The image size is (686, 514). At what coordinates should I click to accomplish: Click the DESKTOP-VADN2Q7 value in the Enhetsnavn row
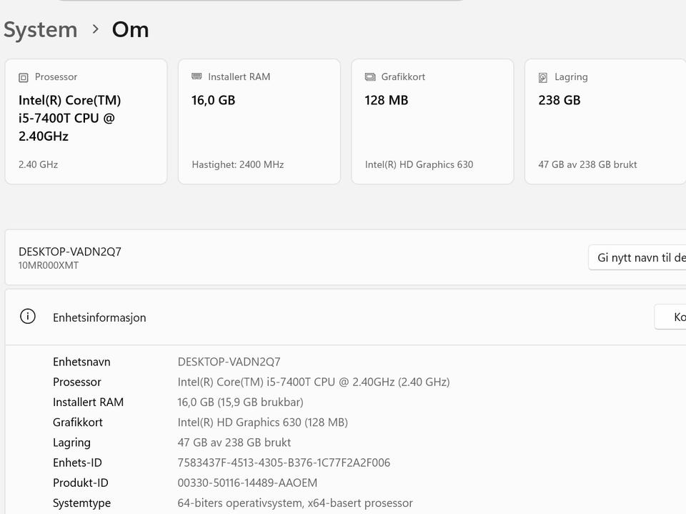[229, 362]
